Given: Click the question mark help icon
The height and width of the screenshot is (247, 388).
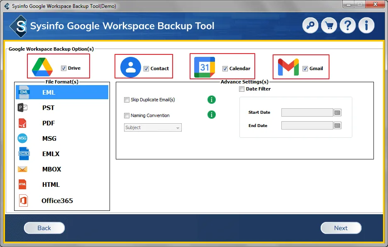Looking at the screenshot, I should (x=348, y=26).
